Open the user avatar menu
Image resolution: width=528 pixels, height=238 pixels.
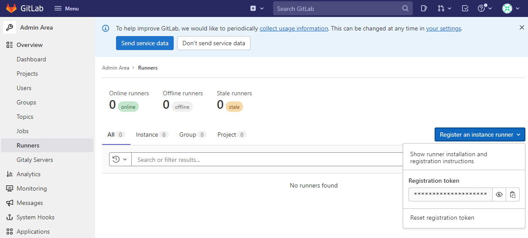point(511,8)
